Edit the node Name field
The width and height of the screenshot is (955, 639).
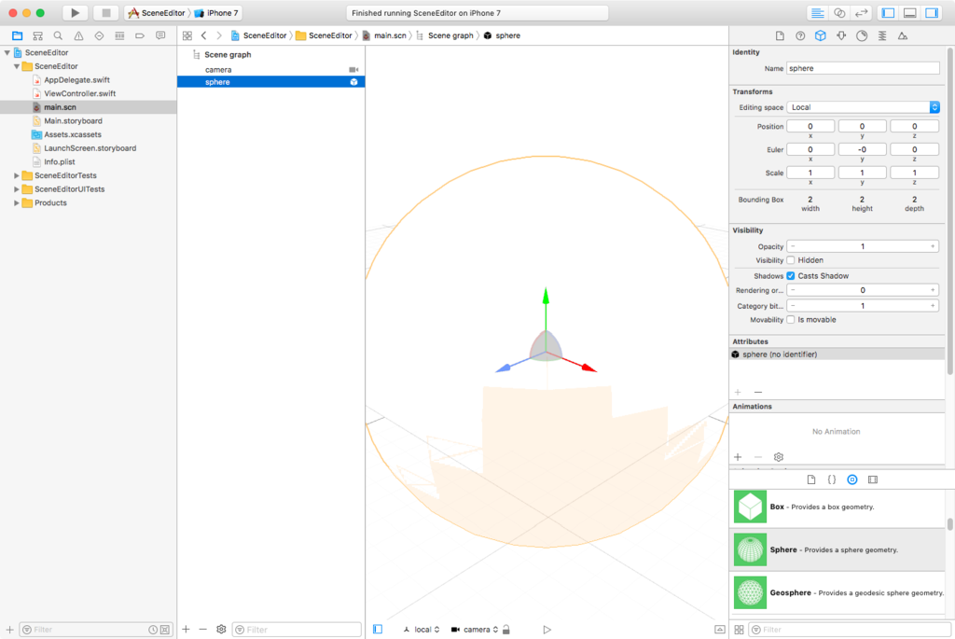point(863,68)
